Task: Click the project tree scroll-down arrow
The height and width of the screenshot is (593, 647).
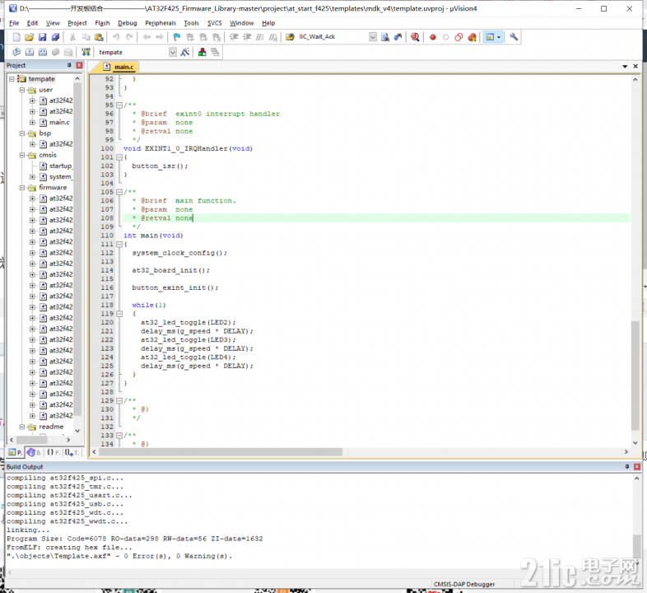Action: pos(77,431)
